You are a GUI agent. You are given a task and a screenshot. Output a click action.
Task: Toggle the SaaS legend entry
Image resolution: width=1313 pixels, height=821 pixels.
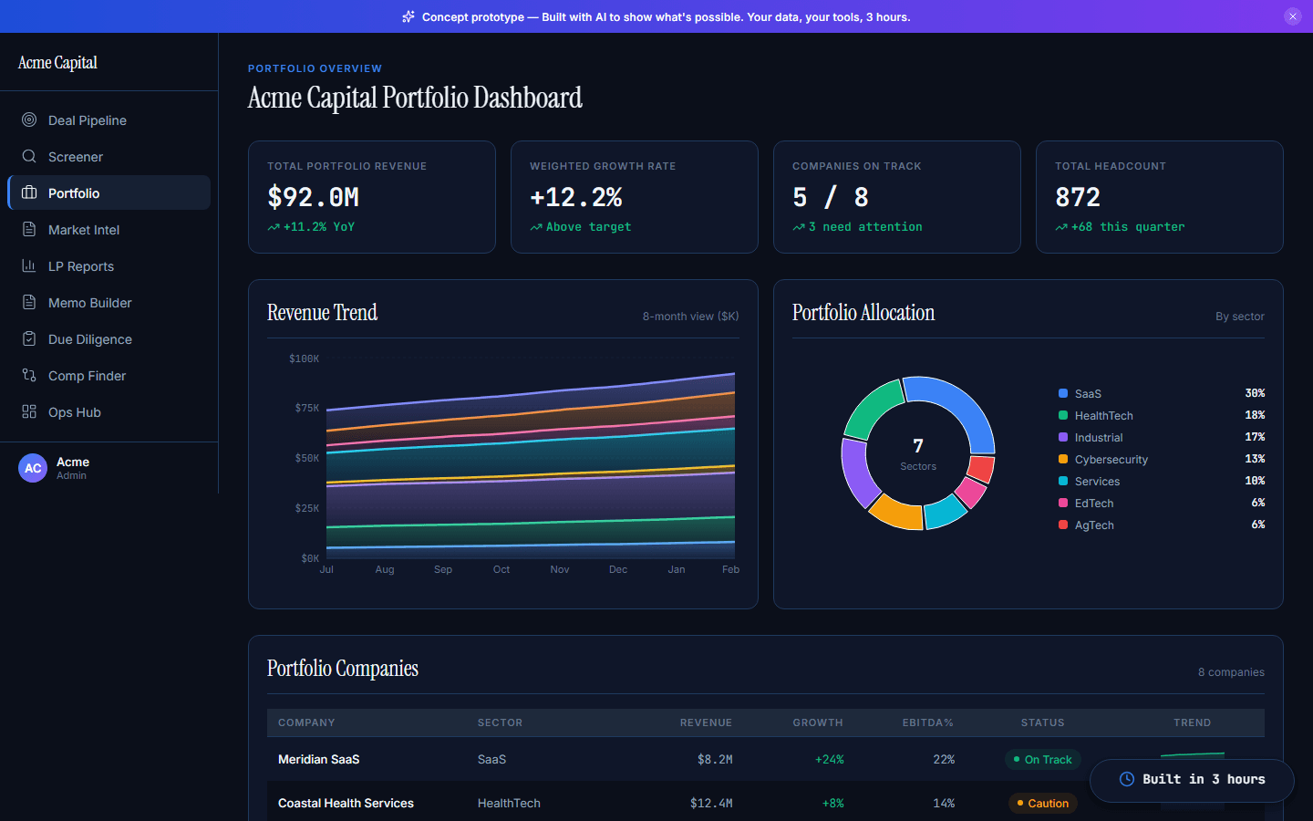tap(1088, 393)
